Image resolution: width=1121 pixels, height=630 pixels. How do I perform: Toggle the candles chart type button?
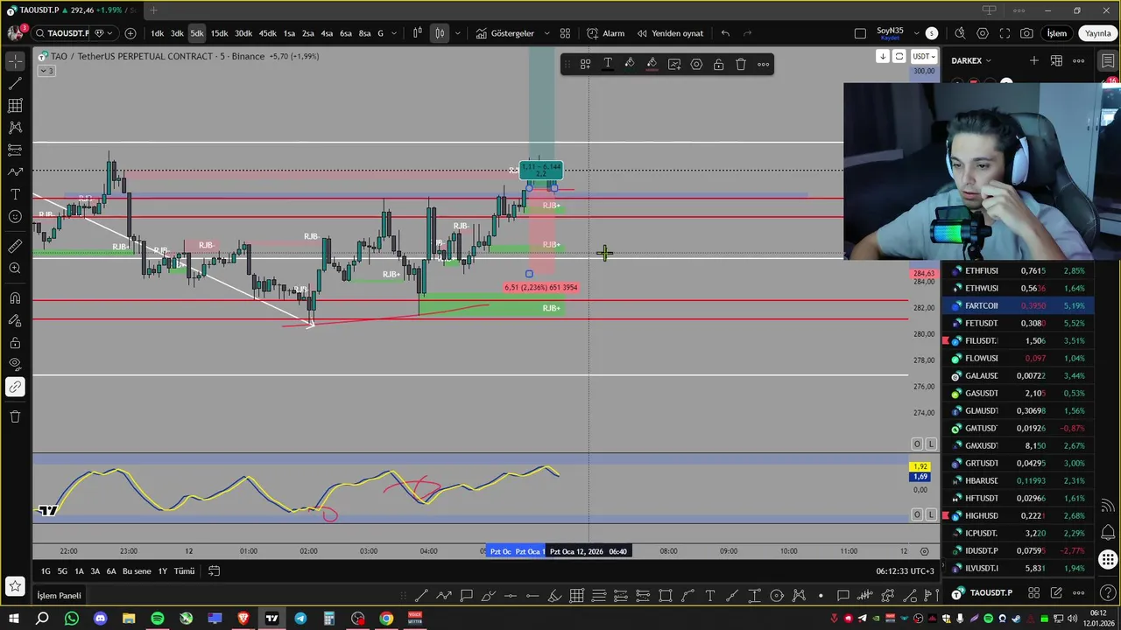coord(440,33)
